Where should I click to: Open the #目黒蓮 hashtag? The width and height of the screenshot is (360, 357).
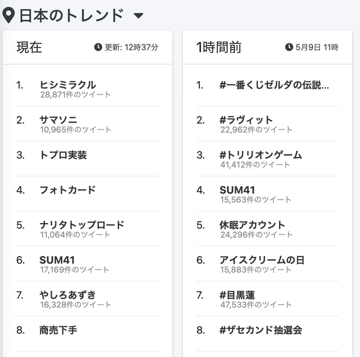click(x=237, y=295)
